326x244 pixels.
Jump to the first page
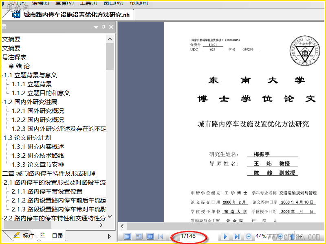point(161,236)
